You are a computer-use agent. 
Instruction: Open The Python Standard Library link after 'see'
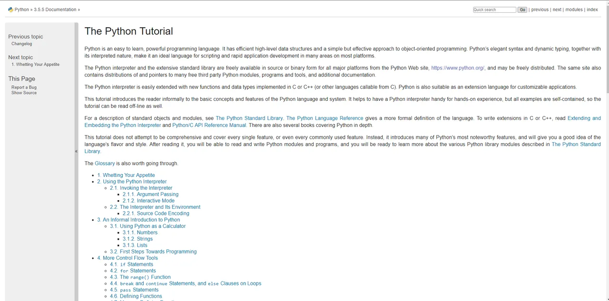pyautogui.click(x=249, y=118)
